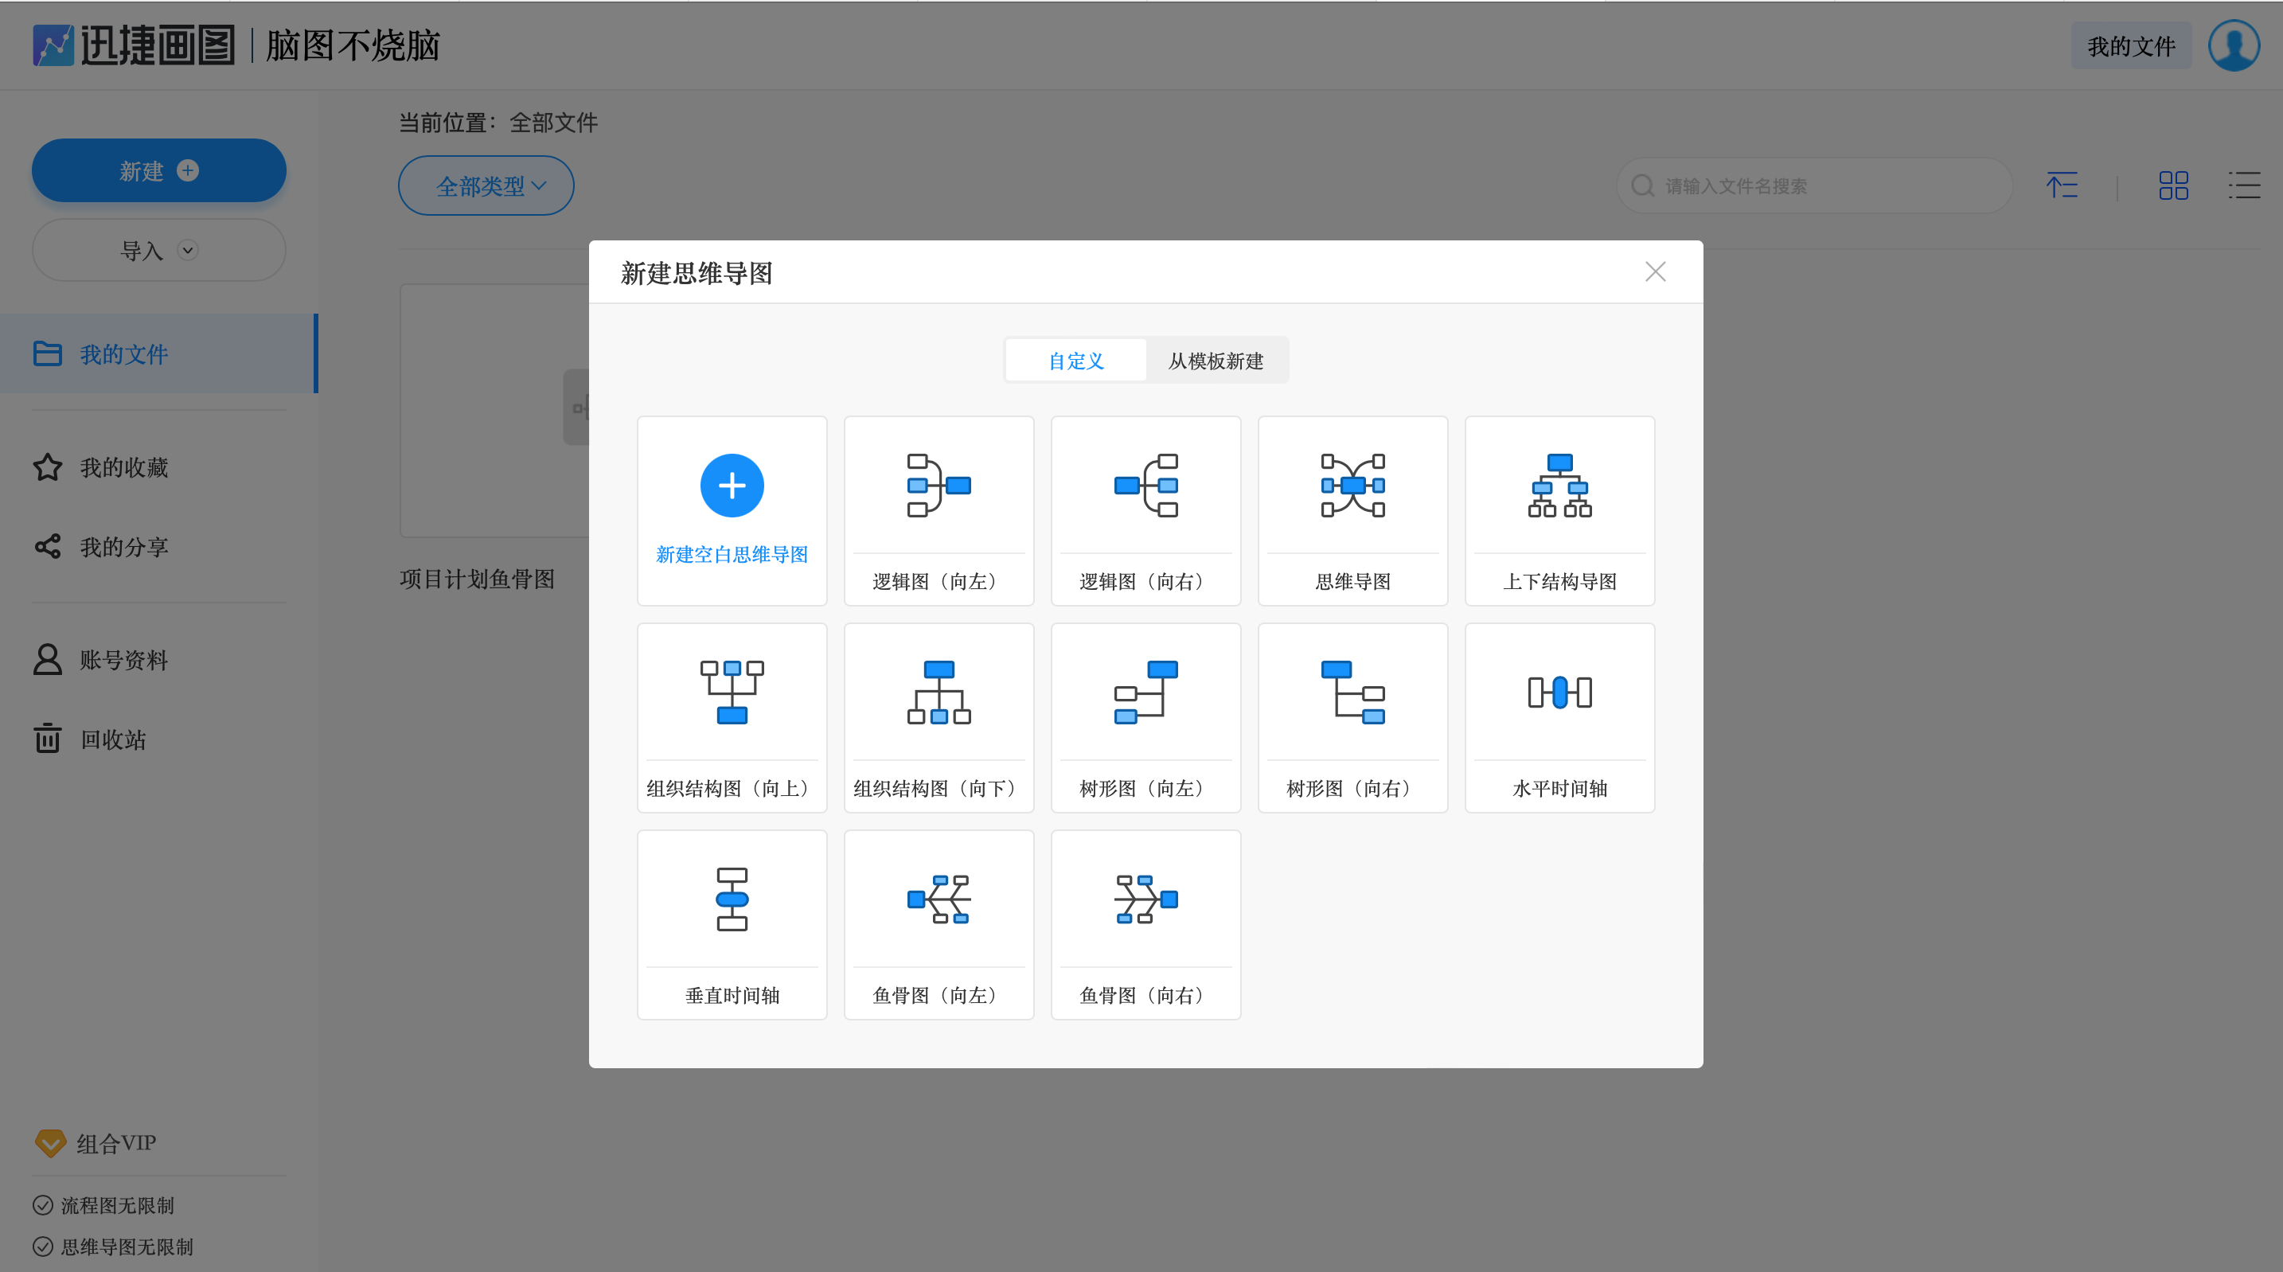Switch to 从模板新建 tab
The image size is (2283, 1272).
[1215, 361]
